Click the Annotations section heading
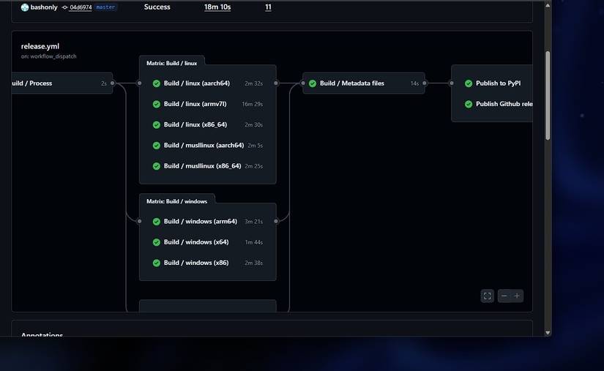This screenshot has height=371, width=604. pos(42,334)
